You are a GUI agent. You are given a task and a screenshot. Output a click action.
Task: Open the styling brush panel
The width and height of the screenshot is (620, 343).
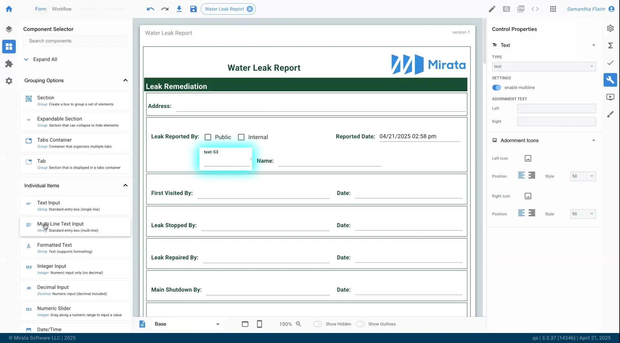tap(610, 114)
